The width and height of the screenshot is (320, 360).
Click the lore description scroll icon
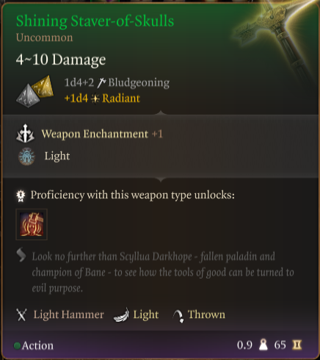click(x=21, y=255)
